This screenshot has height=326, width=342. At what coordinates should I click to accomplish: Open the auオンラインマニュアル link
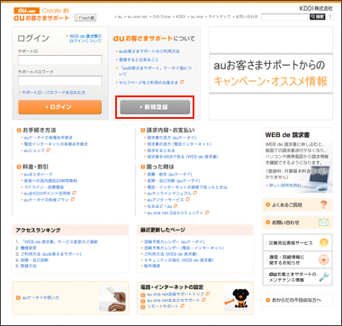[x=169, y=194]
